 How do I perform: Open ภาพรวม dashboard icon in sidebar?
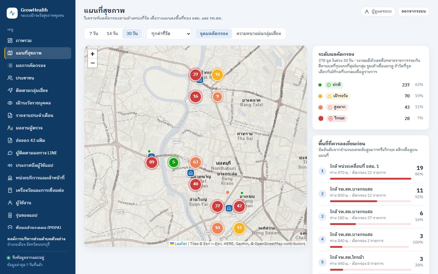10,40
